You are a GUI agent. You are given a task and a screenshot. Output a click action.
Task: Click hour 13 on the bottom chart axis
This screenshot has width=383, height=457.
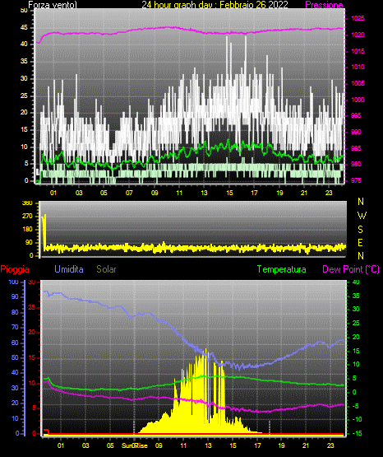(x=208, y=445)
